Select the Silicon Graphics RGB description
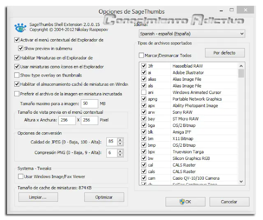This screenshot has height=220, width=263. click(191, 158)
